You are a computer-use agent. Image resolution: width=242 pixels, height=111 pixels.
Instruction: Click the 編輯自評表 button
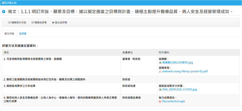pyautogui.click(x=39, y=22)
